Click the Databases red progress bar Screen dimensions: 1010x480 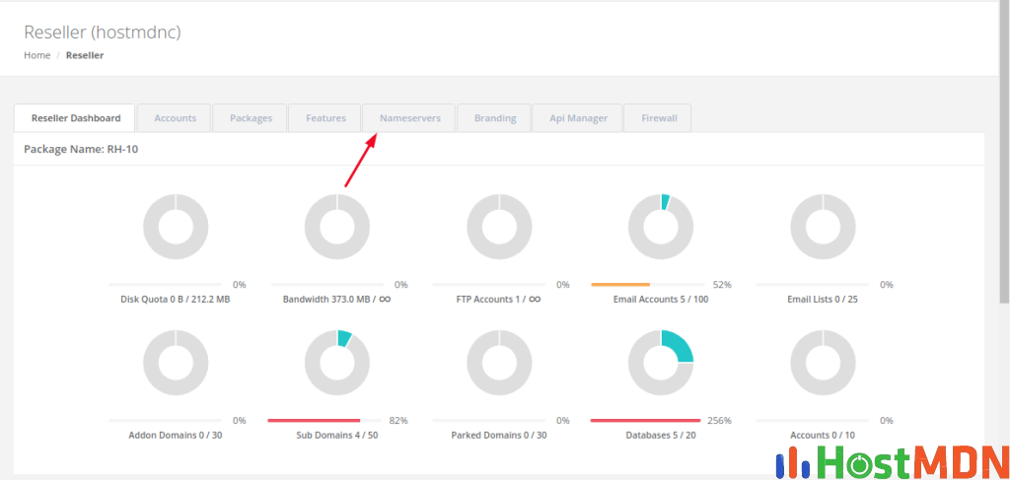tap(645, 420)
